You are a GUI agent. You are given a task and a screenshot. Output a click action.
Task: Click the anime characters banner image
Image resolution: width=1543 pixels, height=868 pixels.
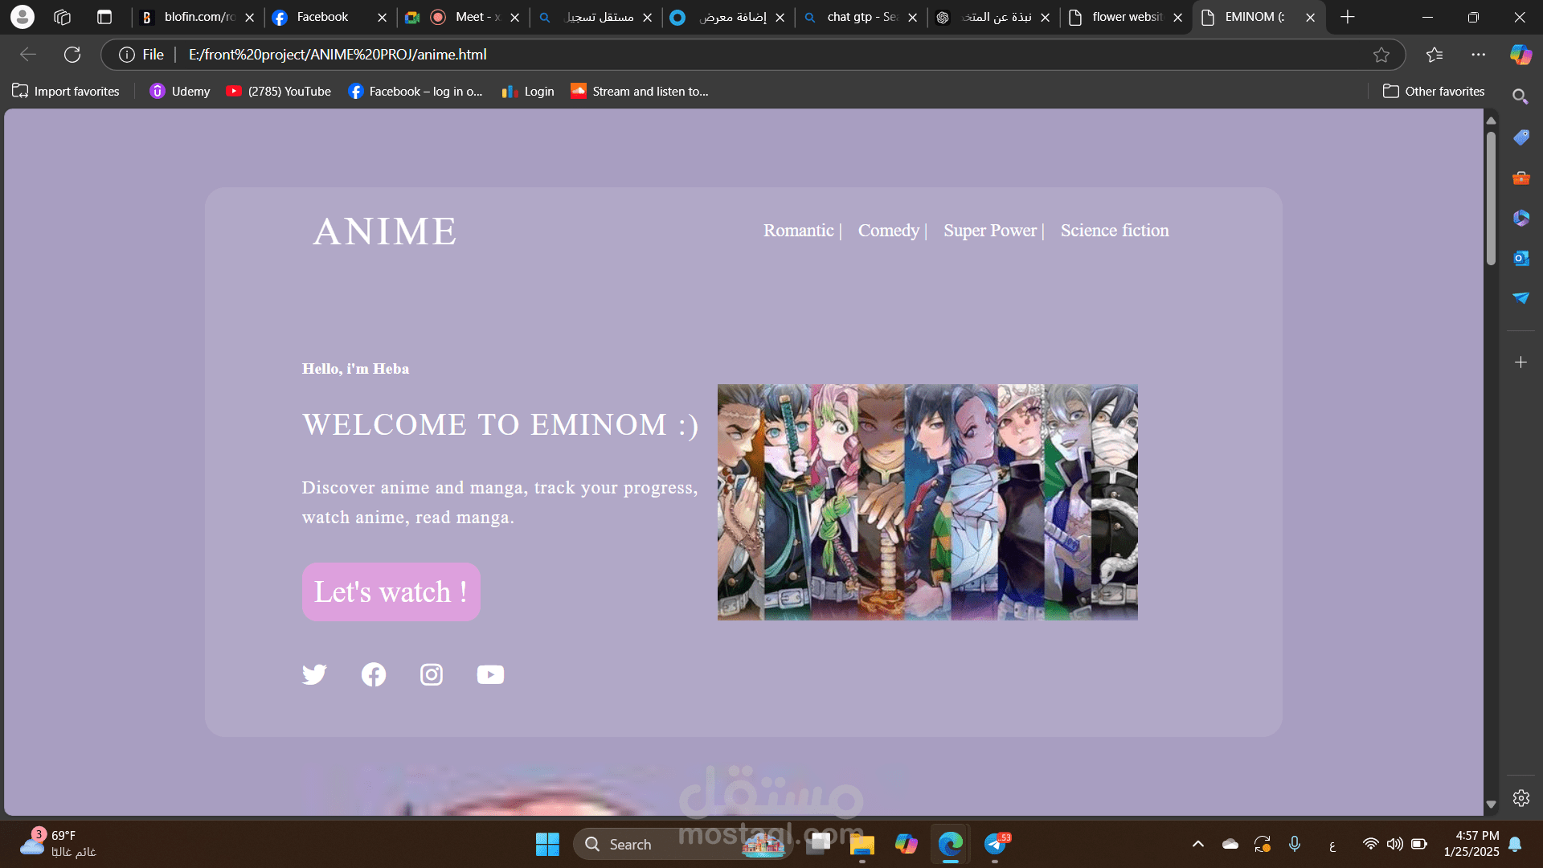click(x=927, y=502)
